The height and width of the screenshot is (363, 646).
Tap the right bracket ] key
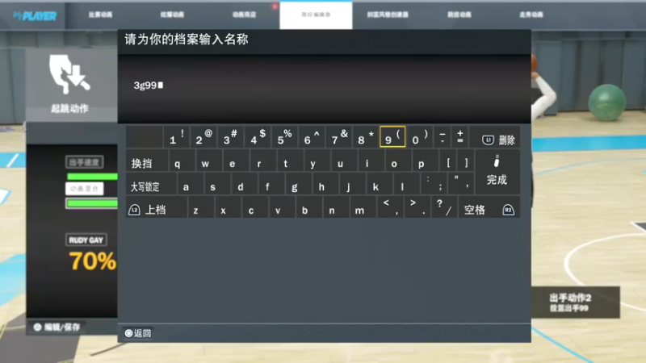(x=466, y=161)
